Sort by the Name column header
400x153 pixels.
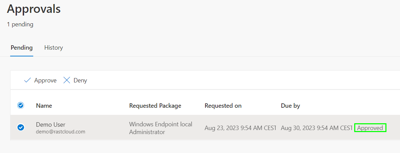(x=44, y=106)
